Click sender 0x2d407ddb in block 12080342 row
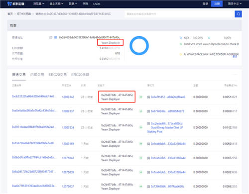Viewport: 249px width, 194px height. pyautogui.click(x=117, y=95)
